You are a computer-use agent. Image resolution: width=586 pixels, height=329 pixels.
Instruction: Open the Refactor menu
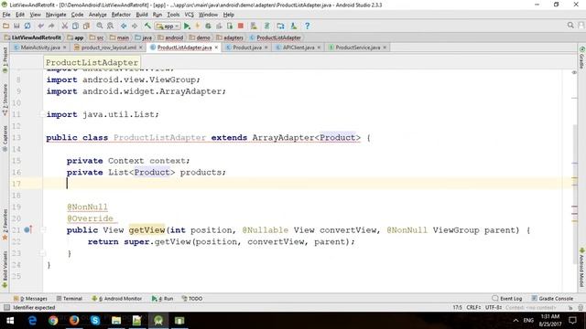click(121, 15)
